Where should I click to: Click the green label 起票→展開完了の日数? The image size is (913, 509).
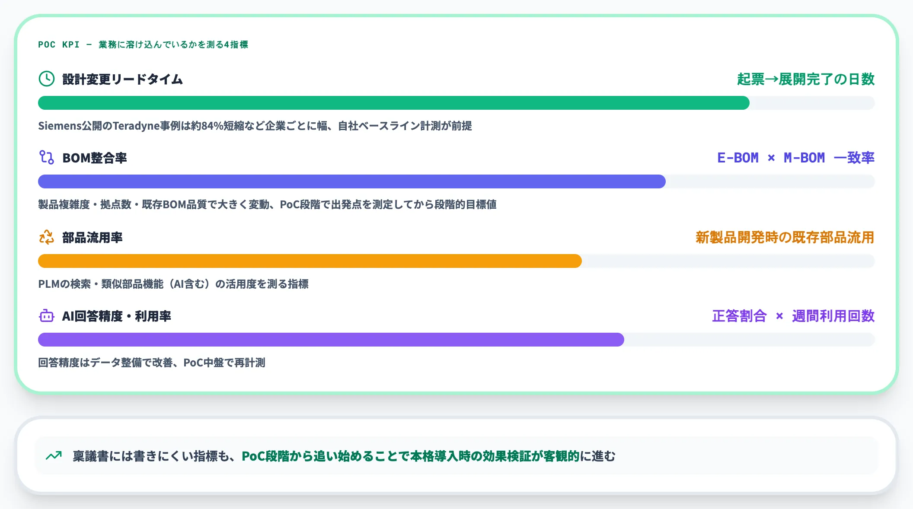[806, 80]
